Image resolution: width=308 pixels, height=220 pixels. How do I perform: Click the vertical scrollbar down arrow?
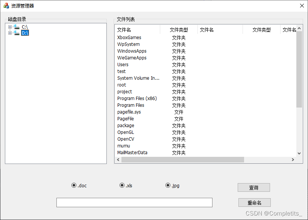299,153
